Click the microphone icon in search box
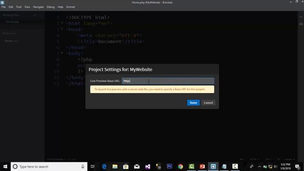This screenshot has height=171, width=304. 83,167
